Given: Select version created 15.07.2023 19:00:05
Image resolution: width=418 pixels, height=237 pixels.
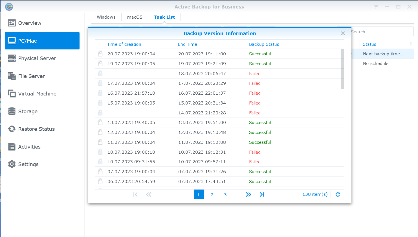Looking at the screenshot, I should pyautogui.click(x=220, y=103).
